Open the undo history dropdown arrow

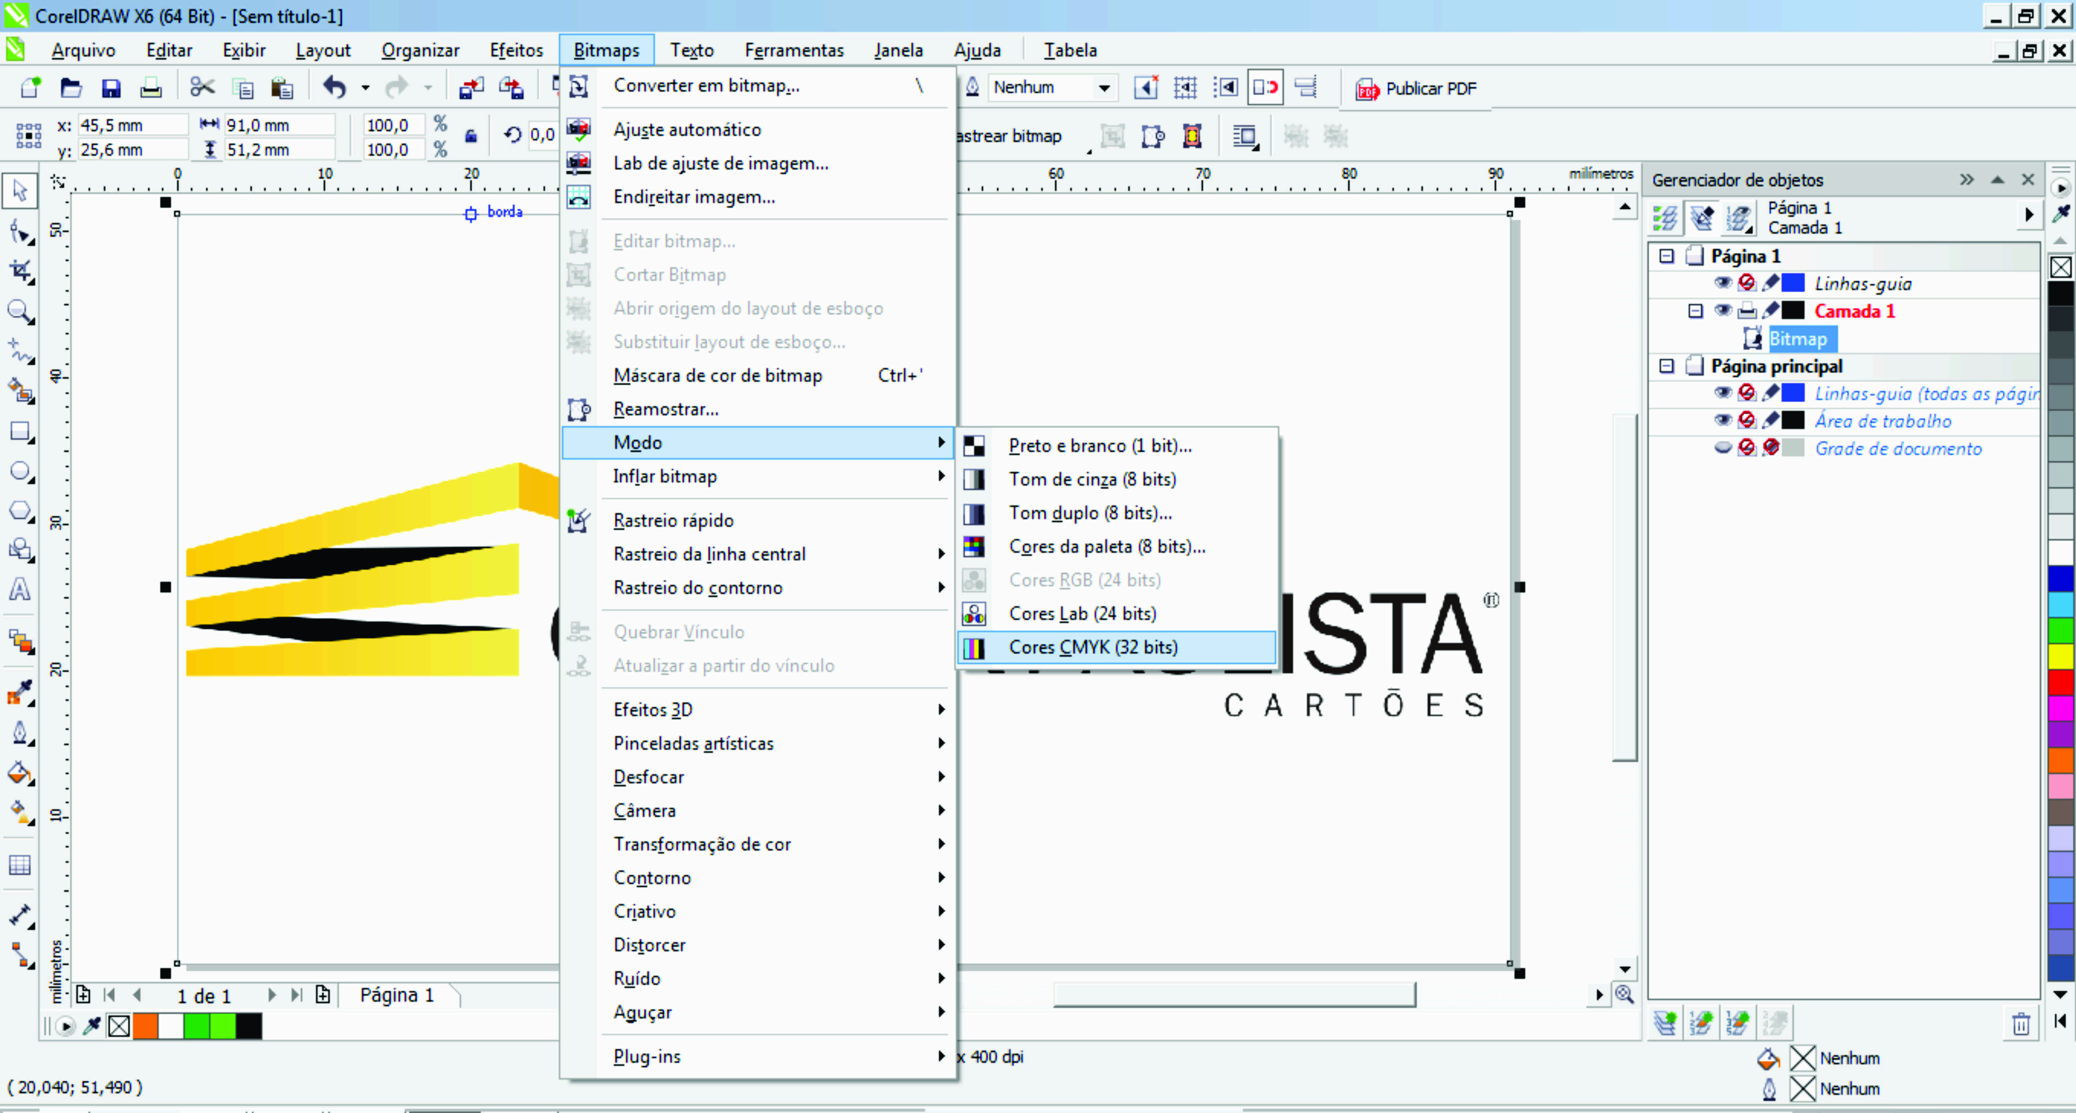point(365,88)
